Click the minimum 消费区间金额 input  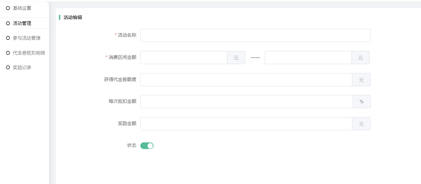[184, 58]
